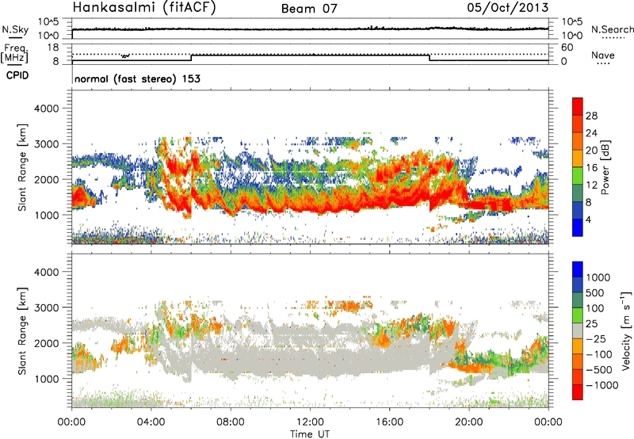Click the "CPID" row label

point(17,75)
